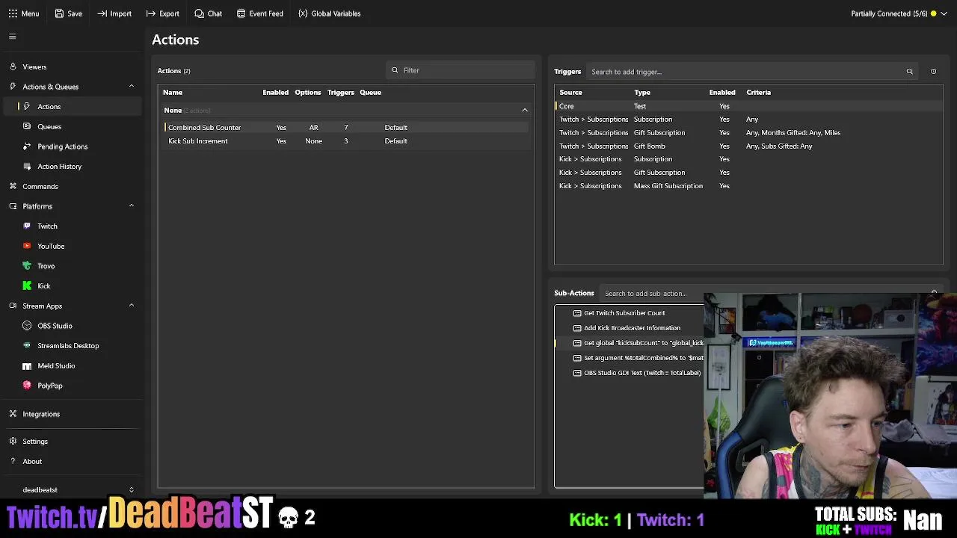
Task: Select the Combined Sub Counter action
Action: tap(346, 127)
